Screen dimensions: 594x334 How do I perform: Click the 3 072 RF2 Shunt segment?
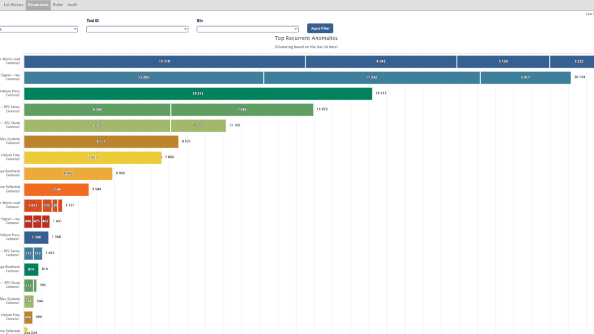click(x=198, y=126)
